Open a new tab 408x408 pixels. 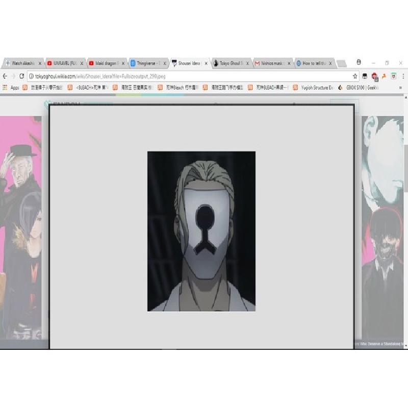tap(341, 63)
